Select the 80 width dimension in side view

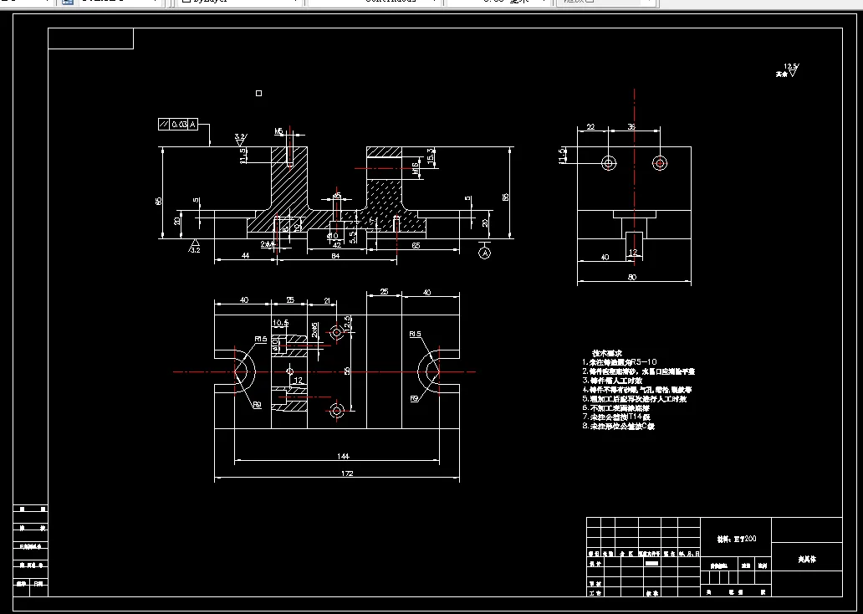[x=632, y=277]
